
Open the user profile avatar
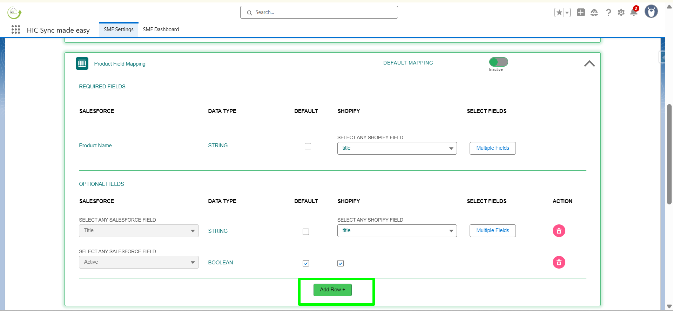point(651,12)
